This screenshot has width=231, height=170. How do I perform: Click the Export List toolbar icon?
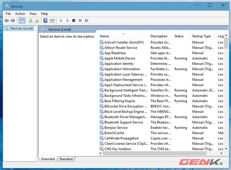[37, 21]
